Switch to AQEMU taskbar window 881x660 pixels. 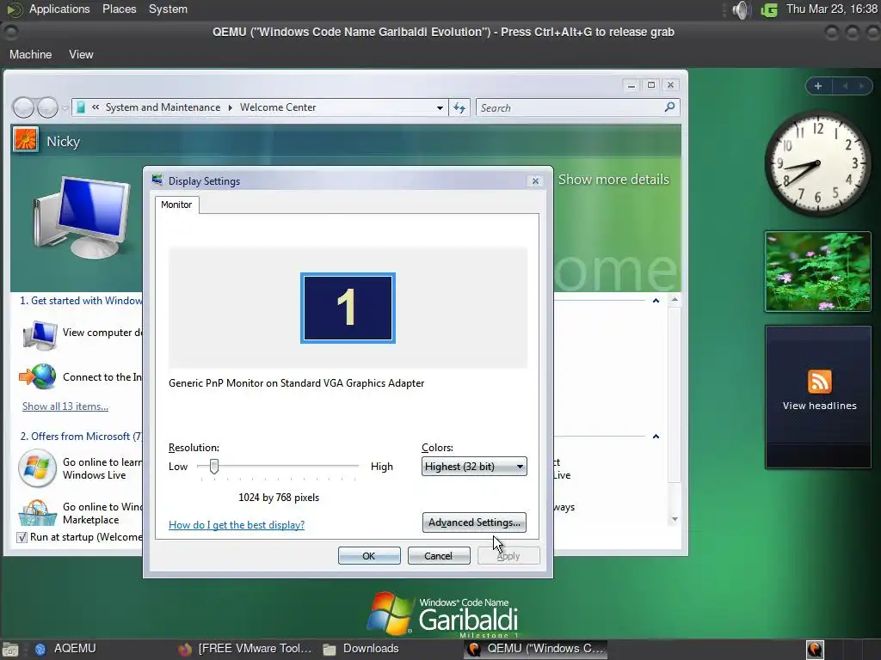[x=66, y=649]
